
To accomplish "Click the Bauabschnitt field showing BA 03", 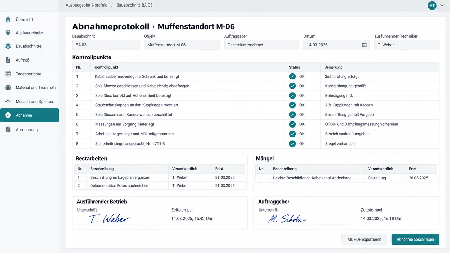I will 106,45.
